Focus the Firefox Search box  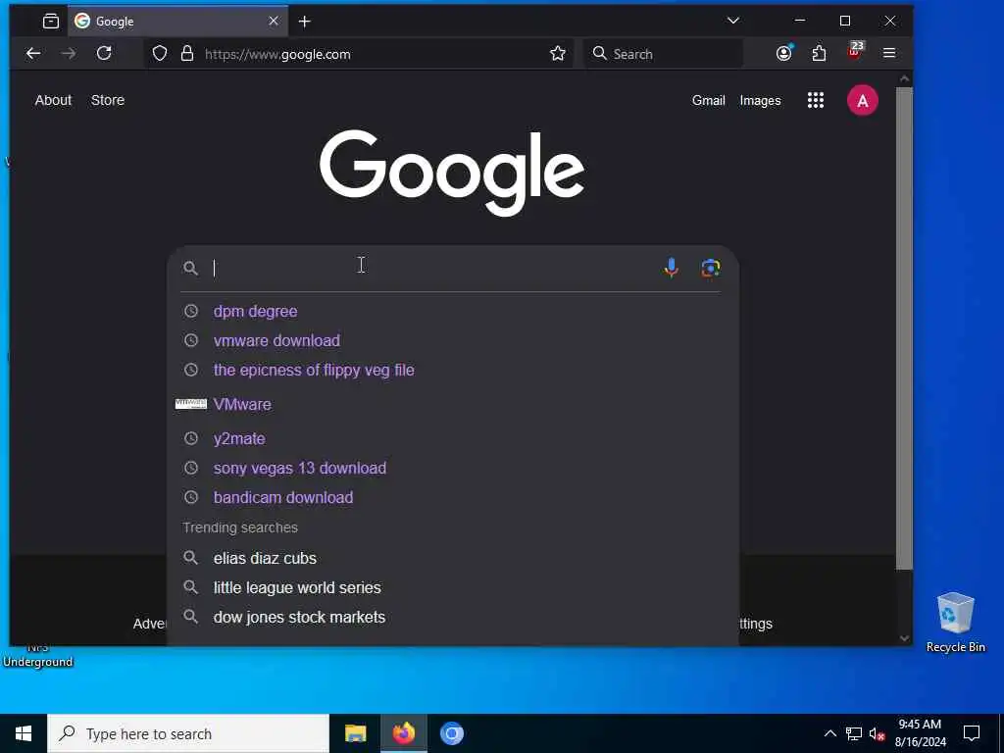[x=664, y=54]
